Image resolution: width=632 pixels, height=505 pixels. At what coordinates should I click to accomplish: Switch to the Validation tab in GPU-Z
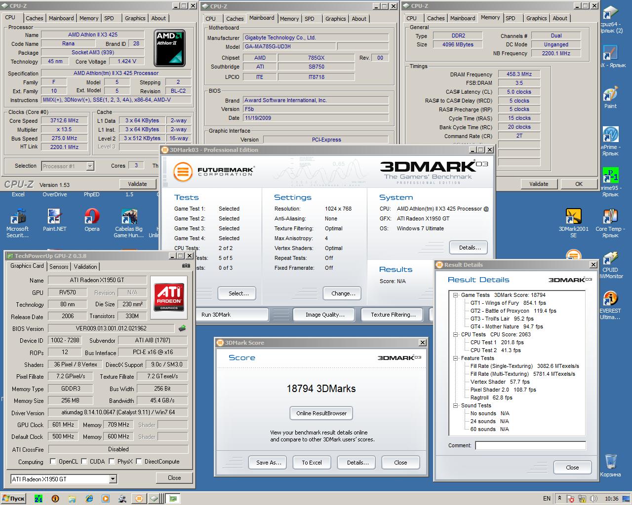point(85,267)
